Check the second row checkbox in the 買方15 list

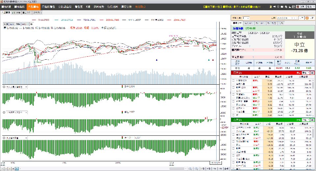233,84
